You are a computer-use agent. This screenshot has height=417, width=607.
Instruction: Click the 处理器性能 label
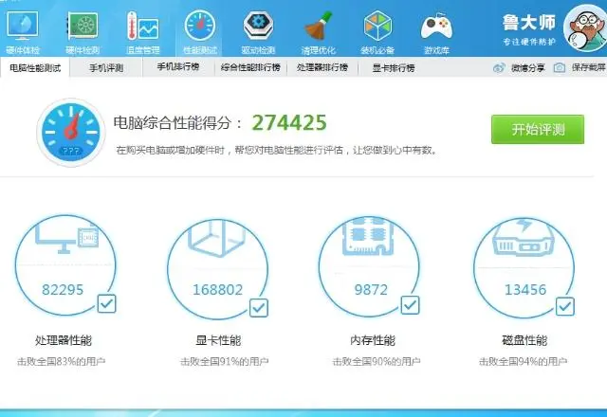pyautogui.click(x=64, y=340)
